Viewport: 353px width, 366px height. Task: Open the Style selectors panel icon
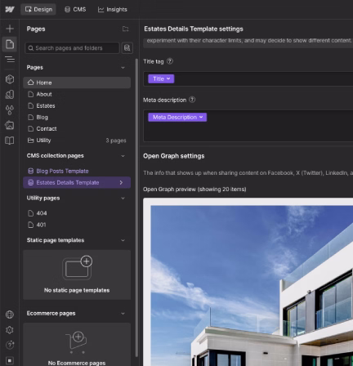(10, 95)
